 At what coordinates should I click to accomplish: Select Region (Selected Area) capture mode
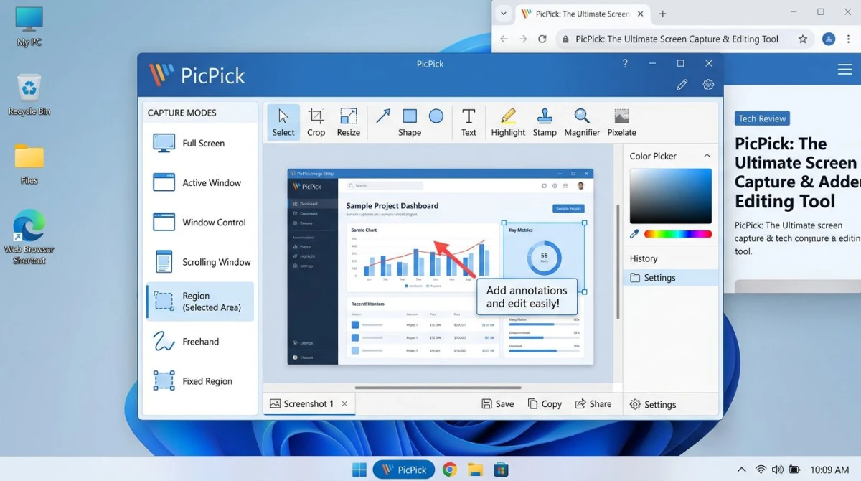click(201, 302)
